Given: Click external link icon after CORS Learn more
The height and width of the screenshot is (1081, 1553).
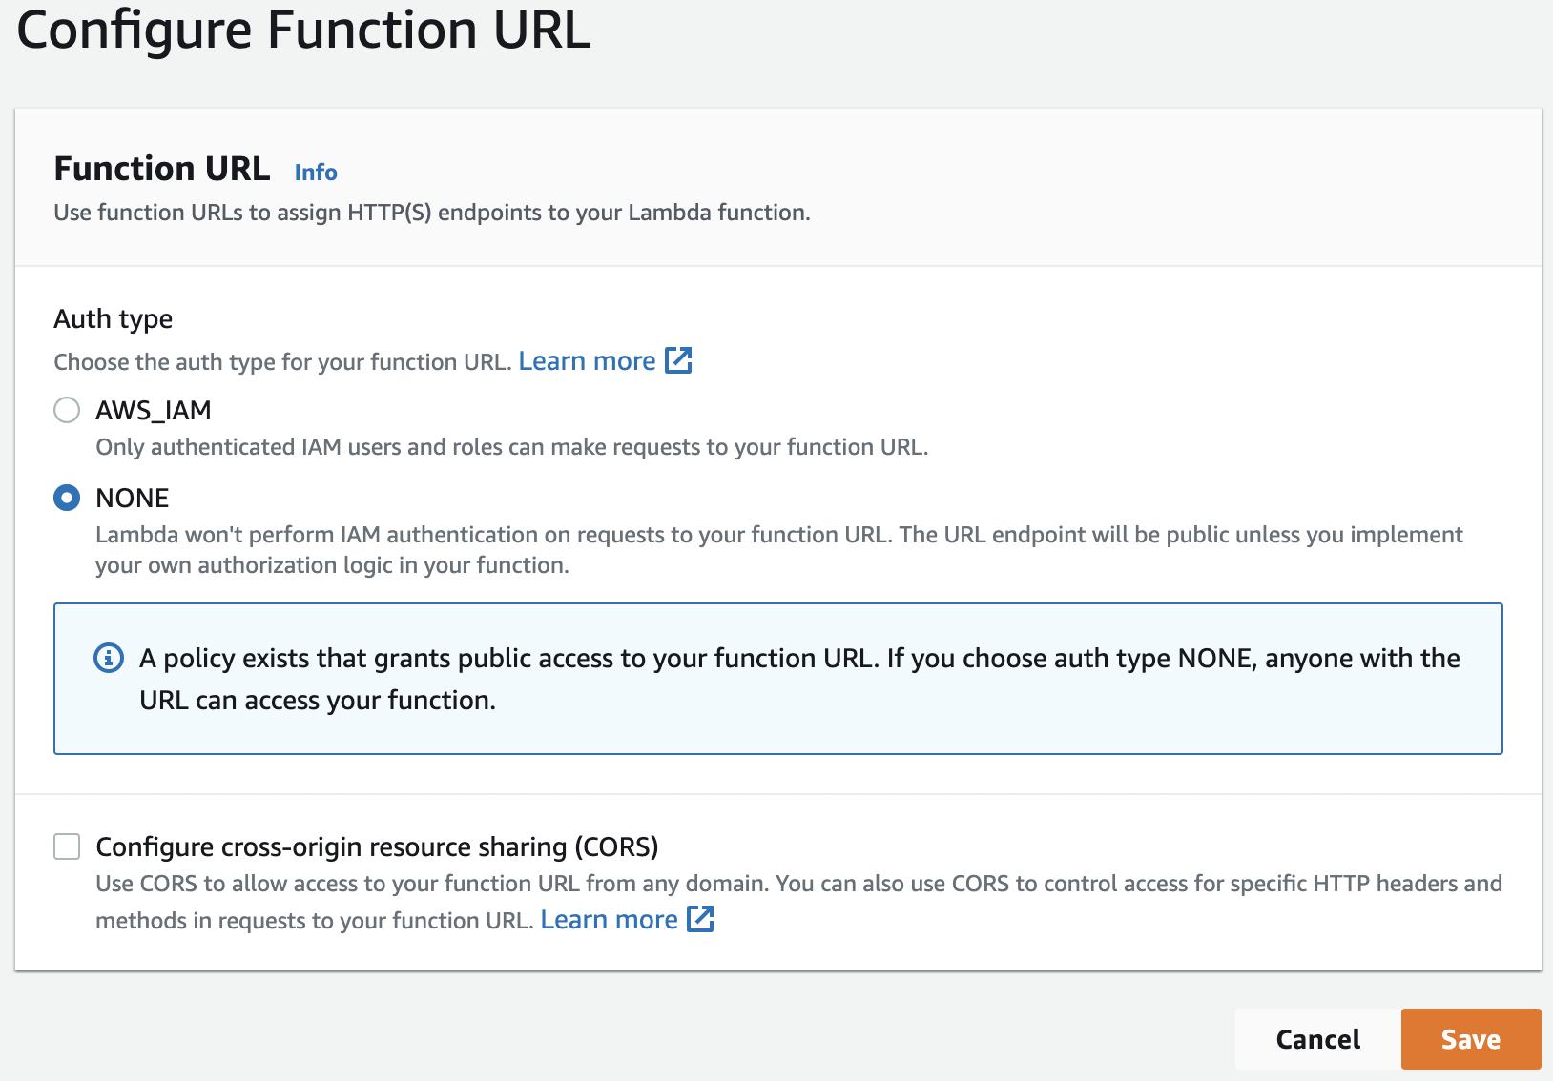Looking at the screenshot, I should pos(701,919).
